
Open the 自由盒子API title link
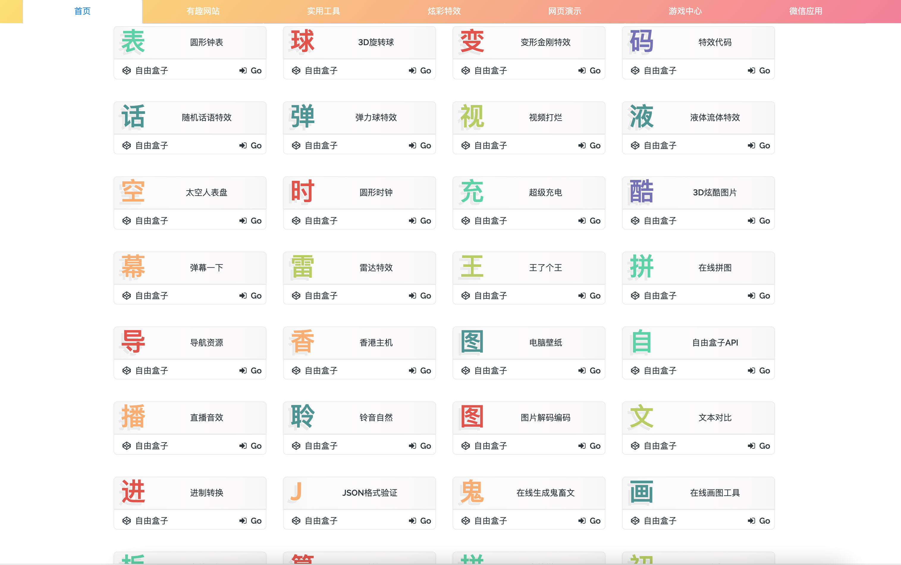[x=715, y=343]
